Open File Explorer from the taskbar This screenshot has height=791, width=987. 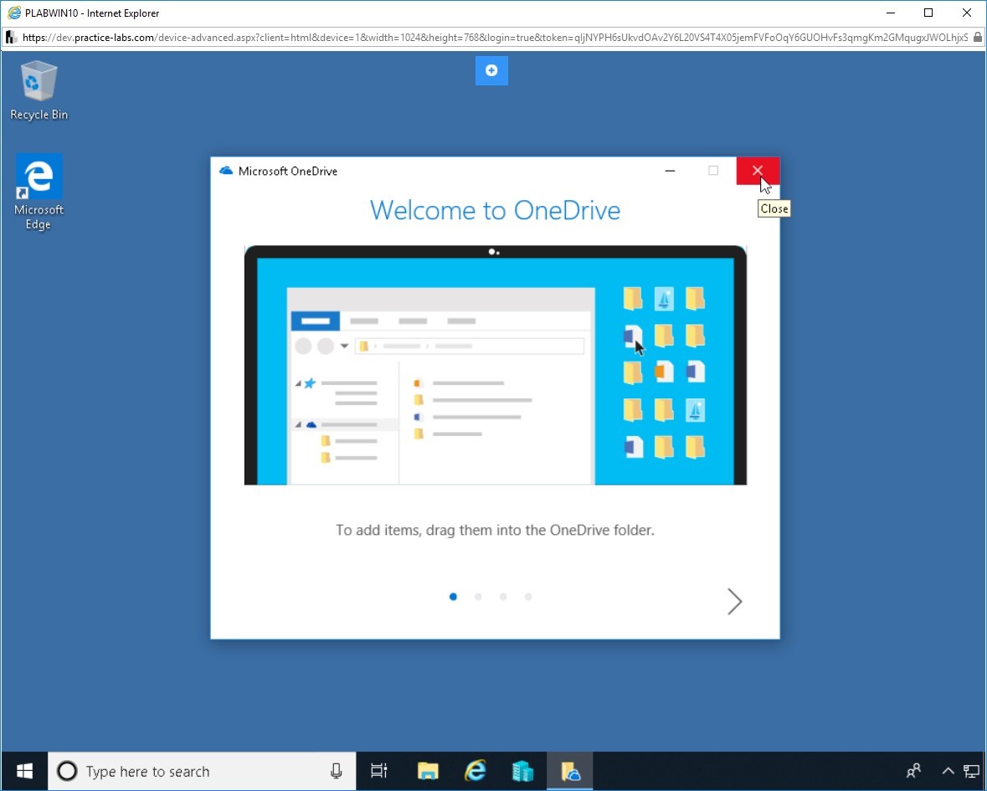[x=428, y=771]
